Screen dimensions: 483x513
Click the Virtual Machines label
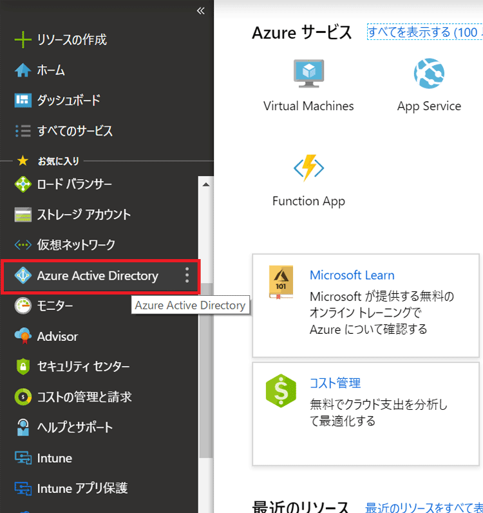[x=308, y=106]
